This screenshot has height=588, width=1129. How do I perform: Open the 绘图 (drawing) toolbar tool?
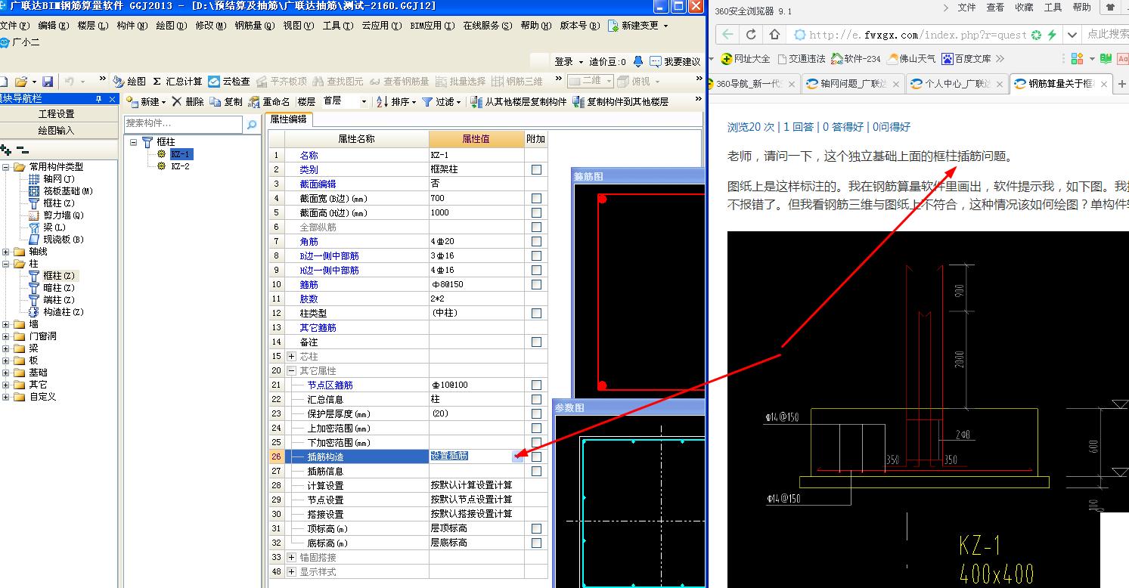(x=129, y=82)
